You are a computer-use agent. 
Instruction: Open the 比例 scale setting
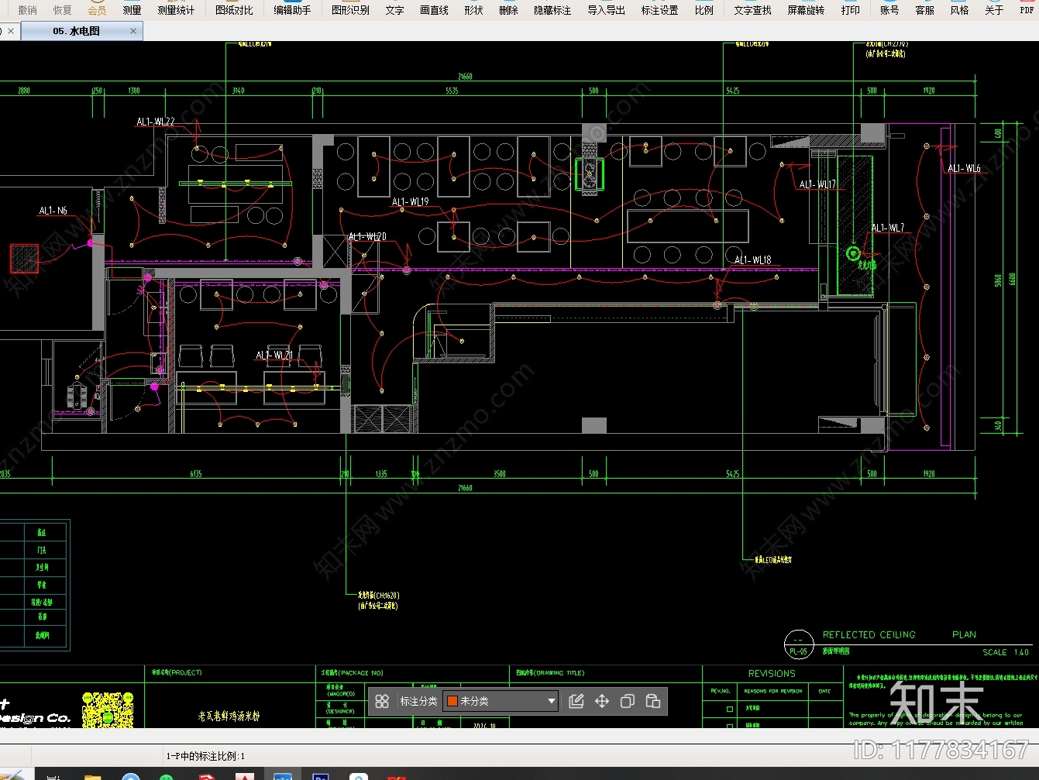[704, 10]
